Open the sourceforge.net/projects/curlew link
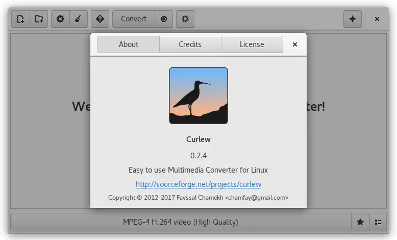The height and width of the screenshot is (240, 397). coord(198,184)
